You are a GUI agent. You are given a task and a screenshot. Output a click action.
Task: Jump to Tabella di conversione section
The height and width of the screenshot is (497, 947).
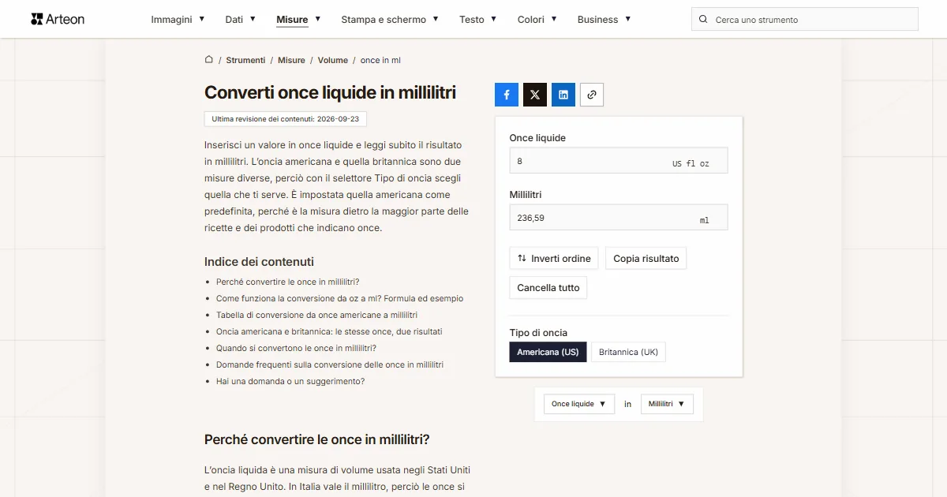pos(316,315)
